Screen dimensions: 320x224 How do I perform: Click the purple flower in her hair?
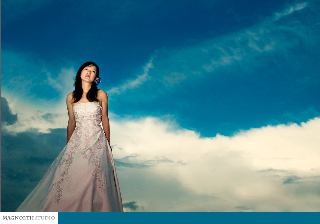(x=97, y=81)
